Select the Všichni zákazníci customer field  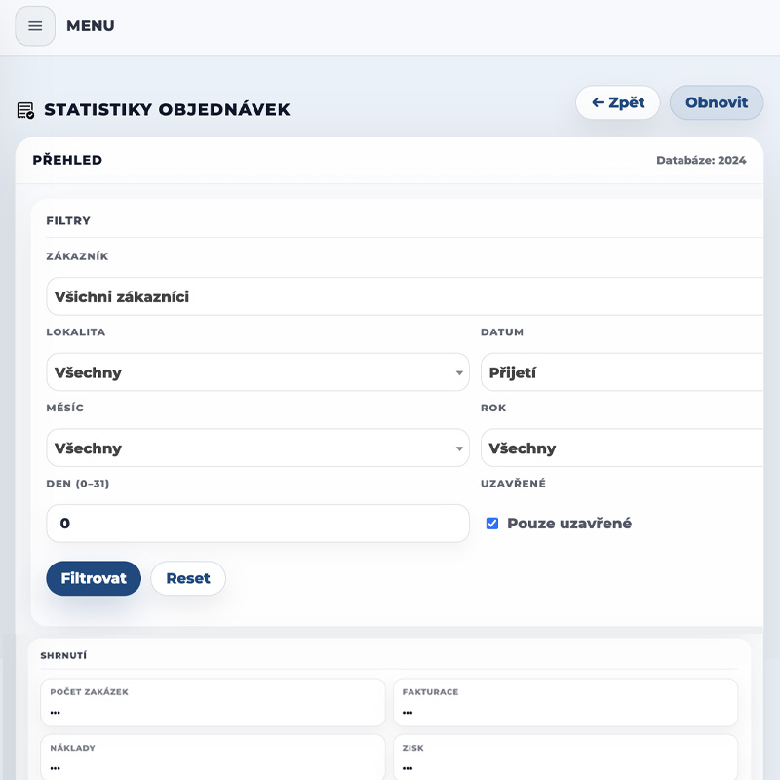405,297
